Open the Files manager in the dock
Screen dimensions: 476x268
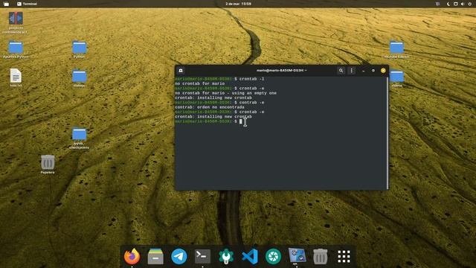tap(155, 256)
